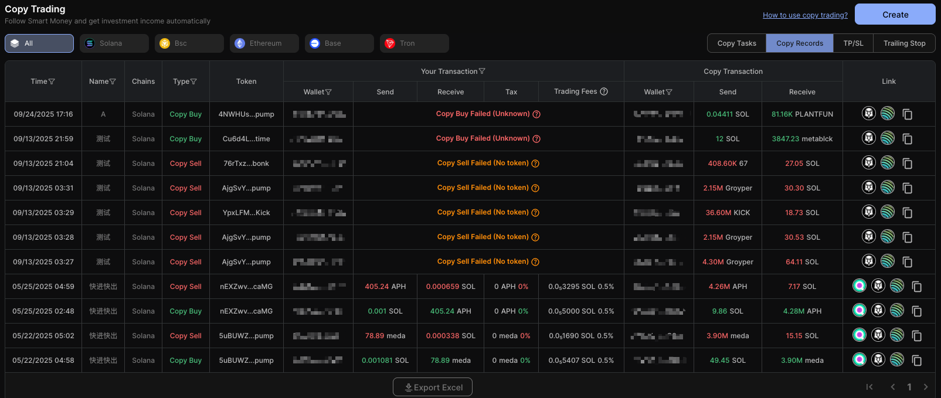This screenshot has width=941, height=398.
Task: Click the 49.45 SOL send value
Action: pyautogui.click(x=728, y=360)
